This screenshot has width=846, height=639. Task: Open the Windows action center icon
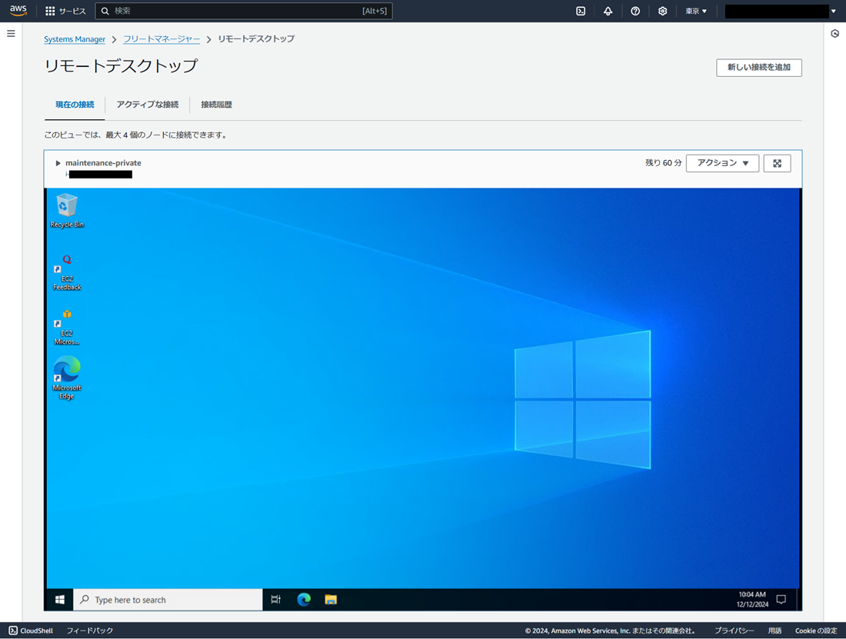click(x=781, y=600)
